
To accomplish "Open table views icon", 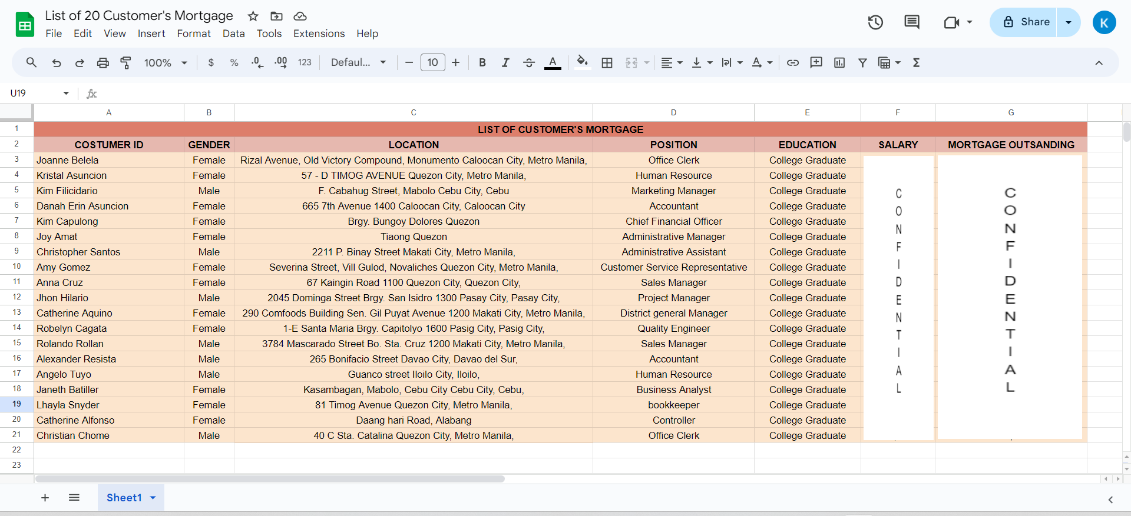I will point(884,62).
